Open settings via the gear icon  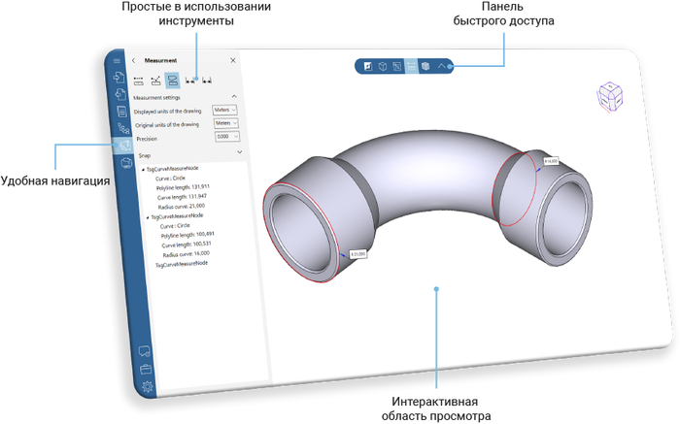click(148, 386)
